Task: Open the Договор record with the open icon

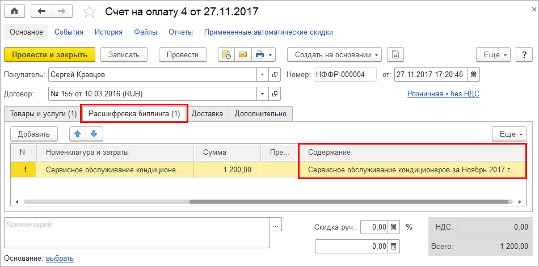Action: pos(275,94)
